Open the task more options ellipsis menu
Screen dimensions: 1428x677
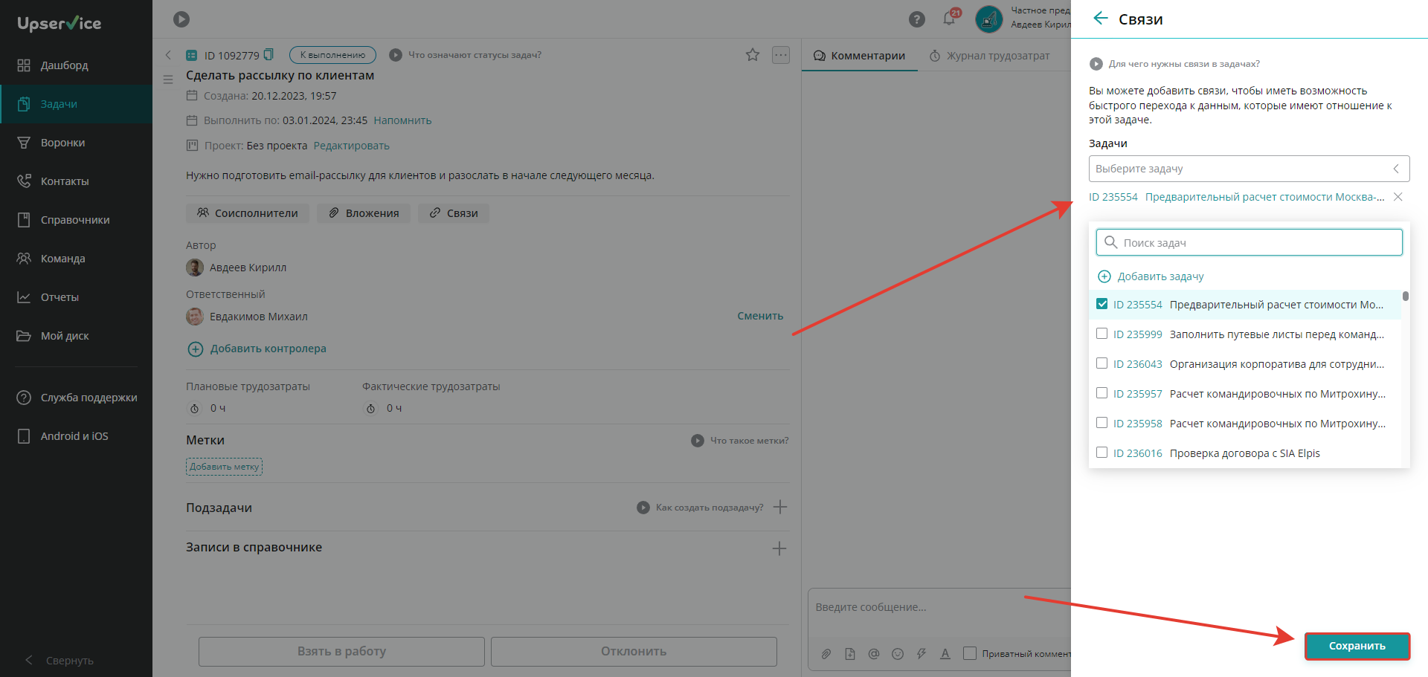tap(781, 55)
